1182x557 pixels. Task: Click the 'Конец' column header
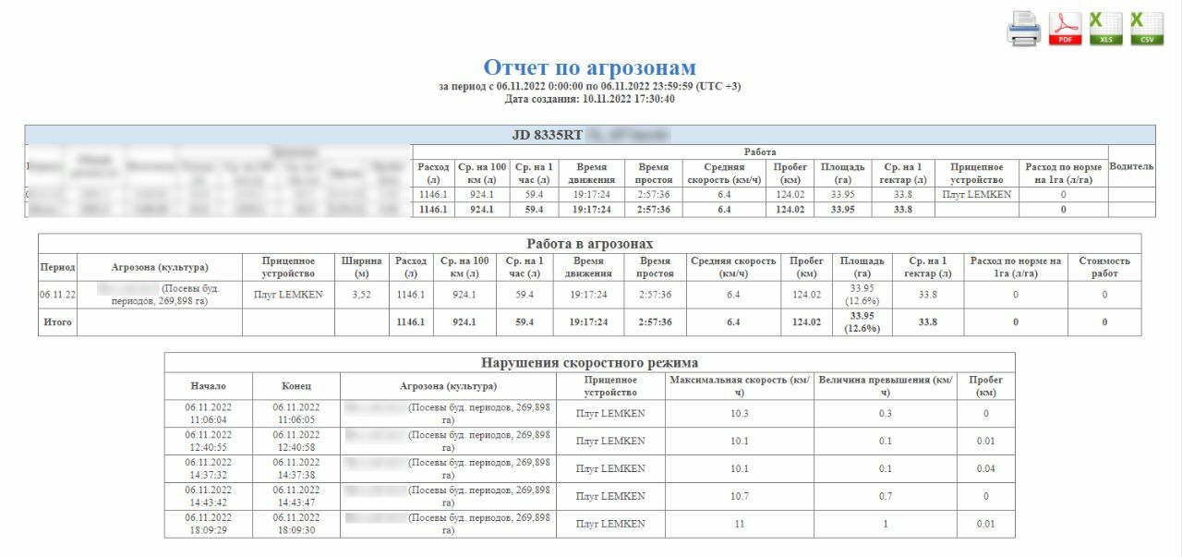[296, 385]
